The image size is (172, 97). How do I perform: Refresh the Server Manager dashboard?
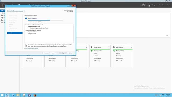(144, 5)
